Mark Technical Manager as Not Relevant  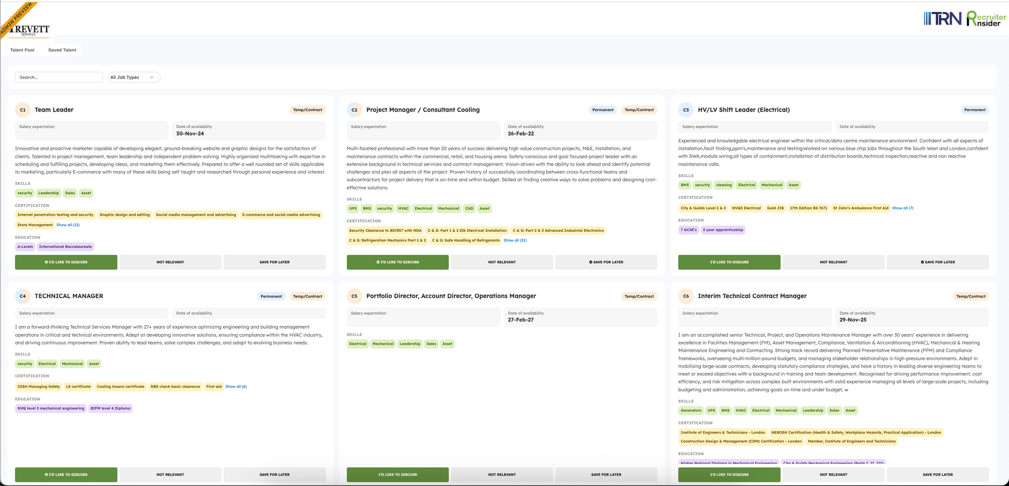(x=170, y=474)
